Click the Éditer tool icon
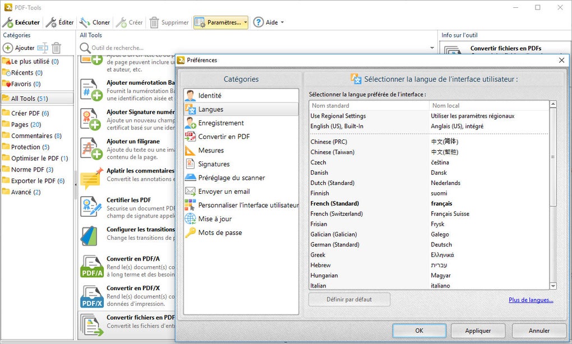The image size is (572, 344). tap(51, 22)
